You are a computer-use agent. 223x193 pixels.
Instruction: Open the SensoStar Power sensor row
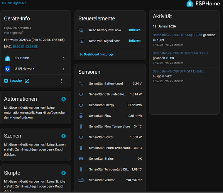(110, 137)
